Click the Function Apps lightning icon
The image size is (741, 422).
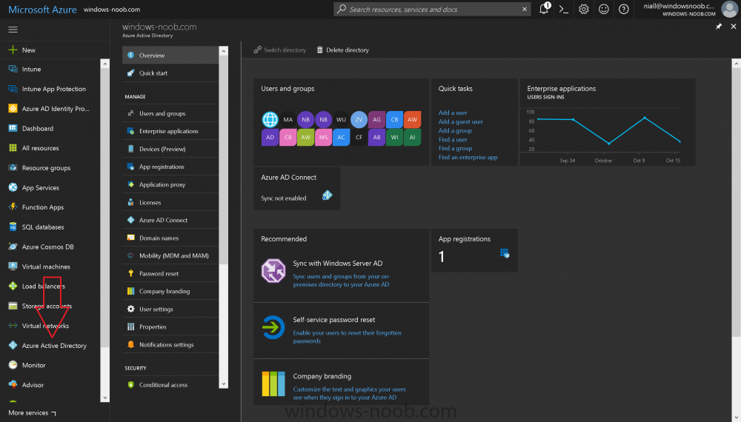click(13, 207)
